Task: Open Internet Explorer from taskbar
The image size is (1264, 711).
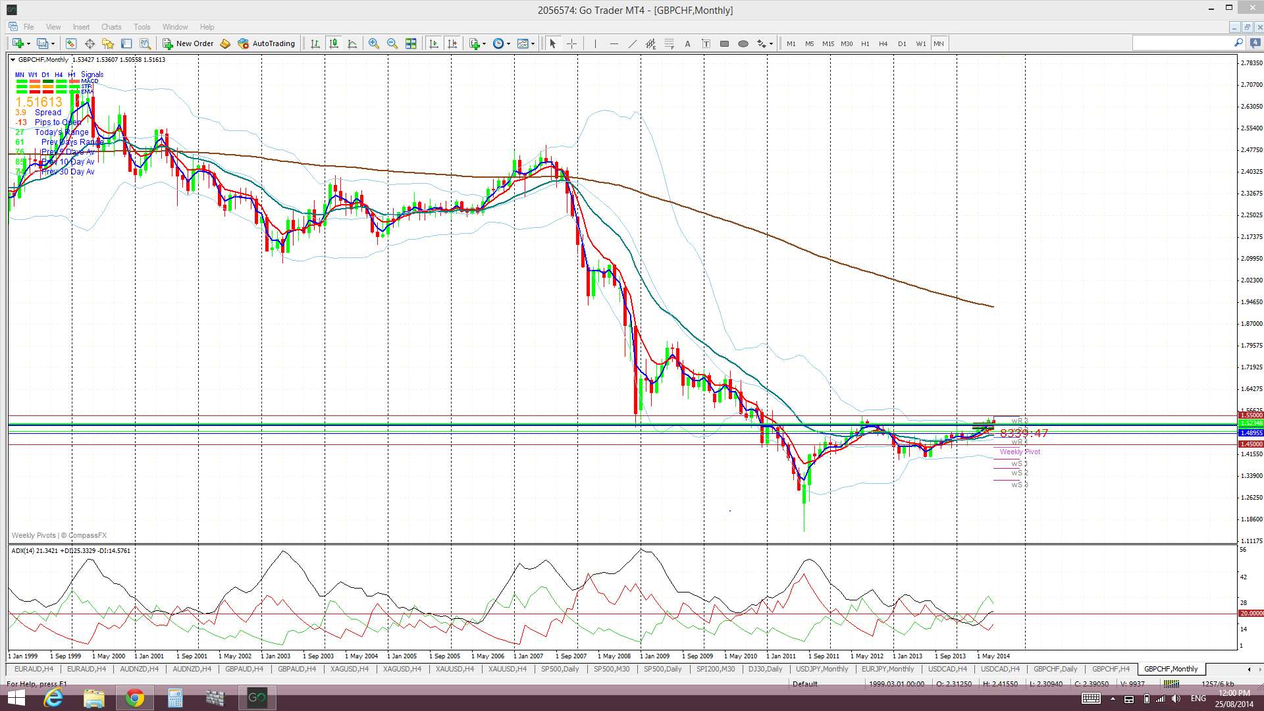Action: tap(53, 698)
